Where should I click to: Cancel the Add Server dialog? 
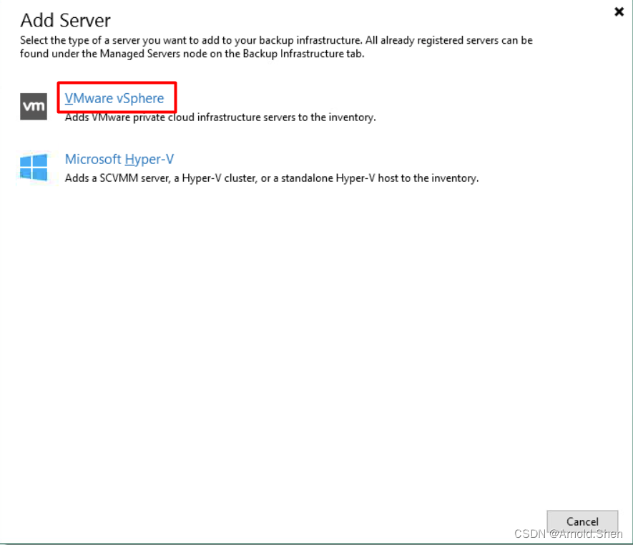582,521
